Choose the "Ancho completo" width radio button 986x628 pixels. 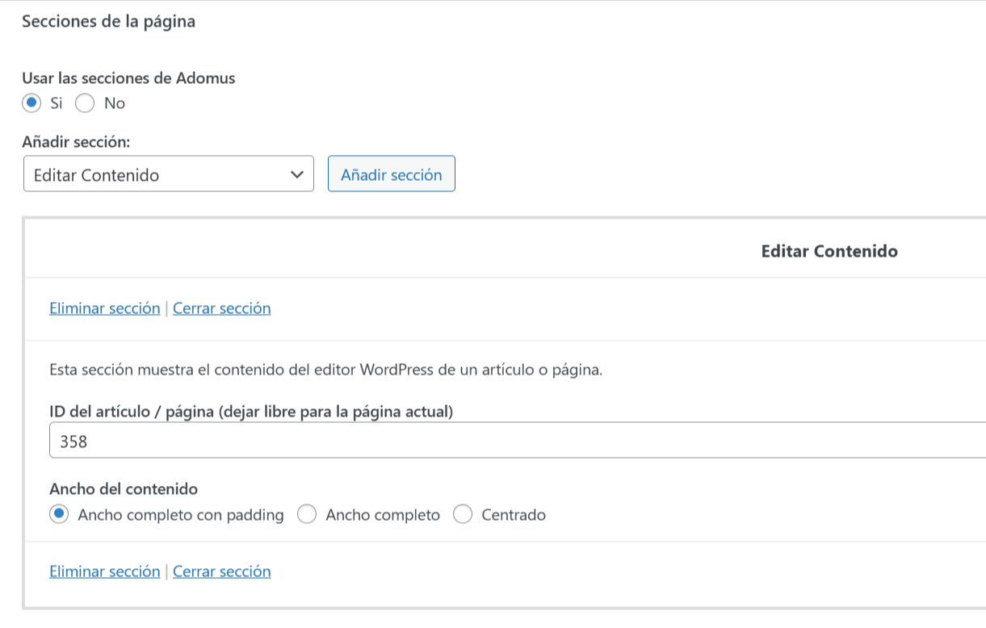pyautogui.click(x=307, y=515)
